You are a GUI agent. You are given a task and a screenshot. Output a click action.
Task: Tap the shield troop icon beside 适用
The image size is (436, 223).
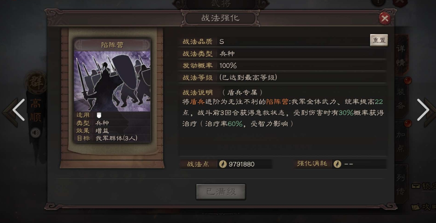click(x=99, y=115)
